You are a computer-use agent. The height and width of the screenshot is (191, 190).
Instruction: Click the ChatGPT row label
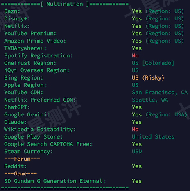pos(17,107)
